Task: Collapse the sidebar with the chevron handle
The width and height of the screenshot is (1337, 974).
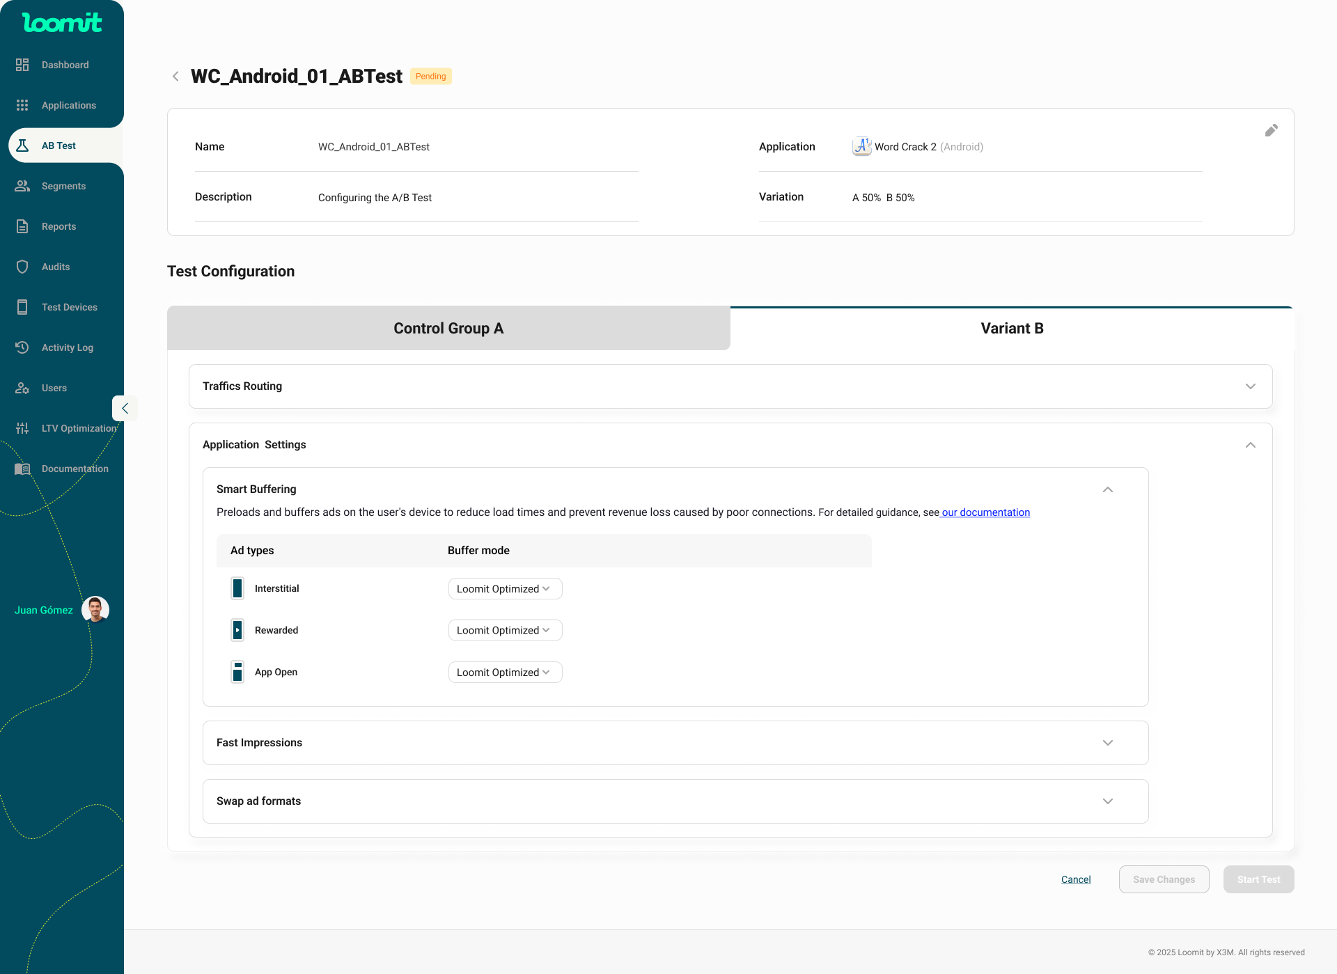Action: pos(125,409)
